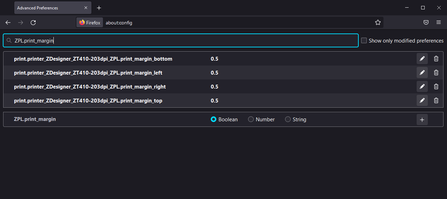Maximize the Firefox window
The height and width of the screenshot is (199, 447).
[x=423, y=8]
